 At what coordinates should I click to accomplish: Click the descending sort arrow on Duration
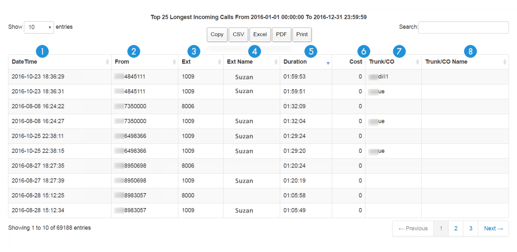tap(328, 62)
